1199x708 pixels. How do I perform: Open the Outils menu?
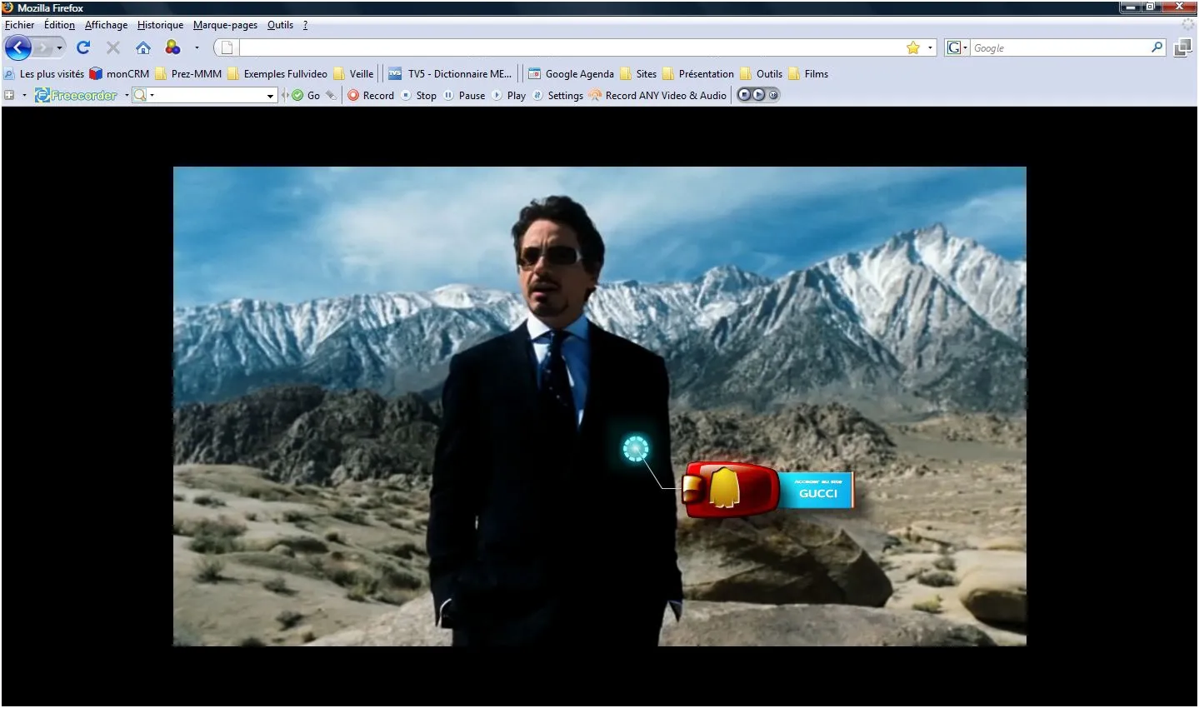click(x=281, y=25)
